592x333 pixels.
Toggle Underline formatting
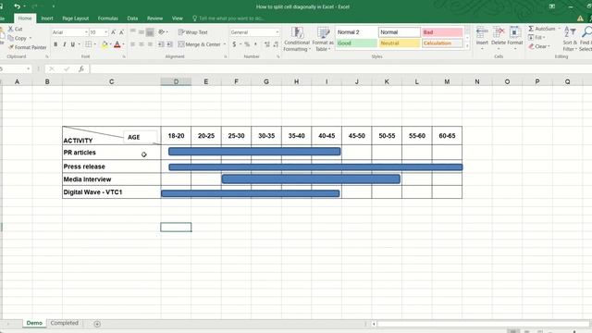[x=73, y=44]
